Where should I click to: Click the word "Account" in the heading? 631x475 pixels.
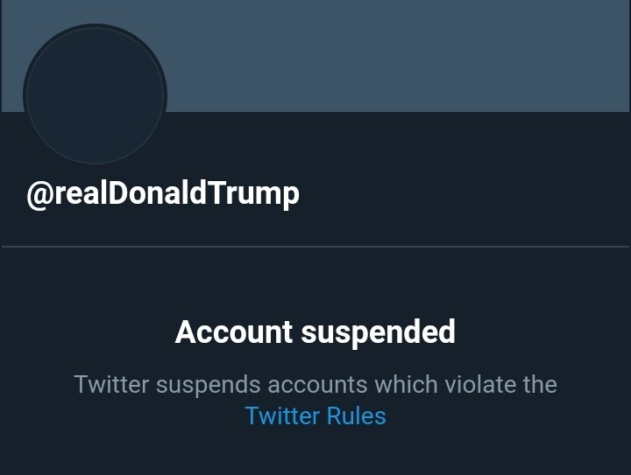[234, 332]
